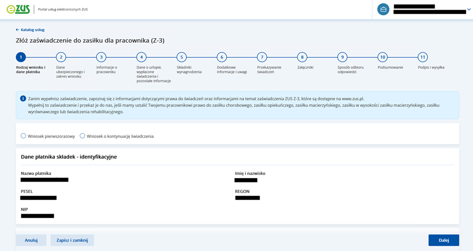Select "Wniosek pierwszorazowy" radio button

23,136
